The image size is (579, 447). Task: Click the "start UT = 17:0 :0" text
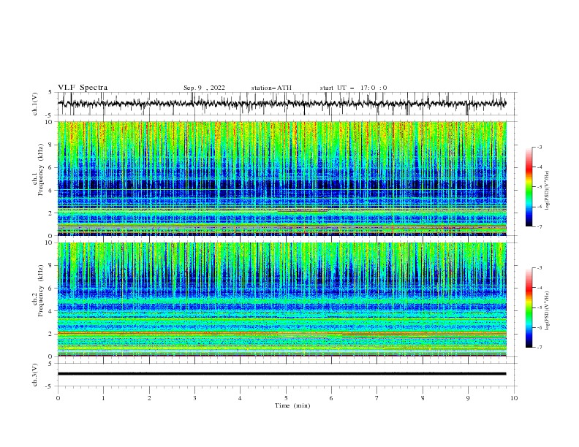(x=353, y=88)
